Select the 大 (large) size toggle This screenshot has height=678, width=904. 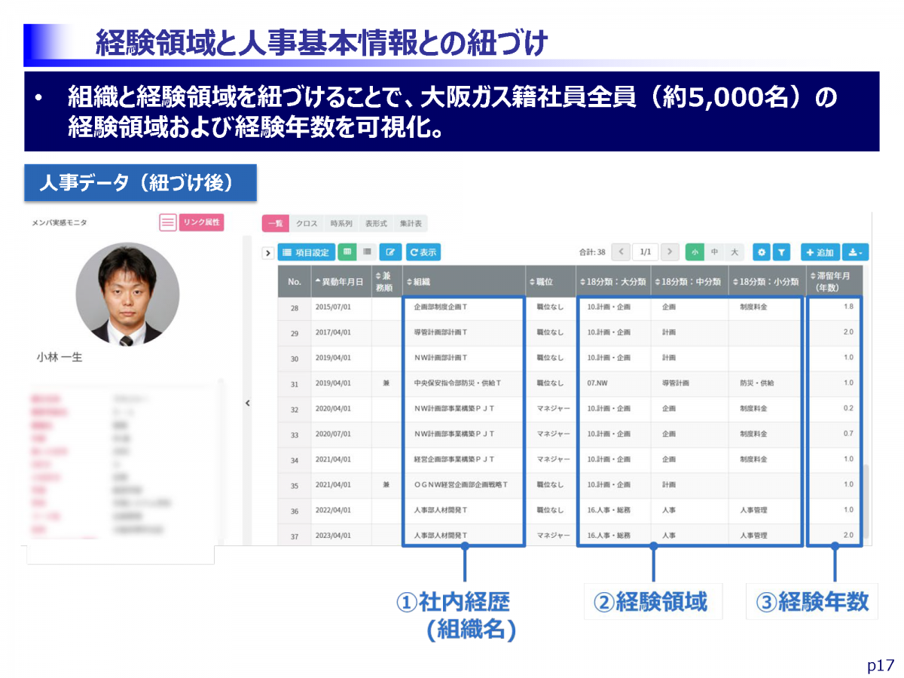click(x=734, y=252)
